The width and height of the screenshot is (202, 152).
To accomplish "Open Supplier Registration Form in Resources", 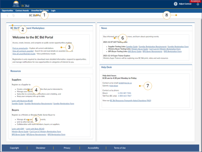I will click(64, 104).
